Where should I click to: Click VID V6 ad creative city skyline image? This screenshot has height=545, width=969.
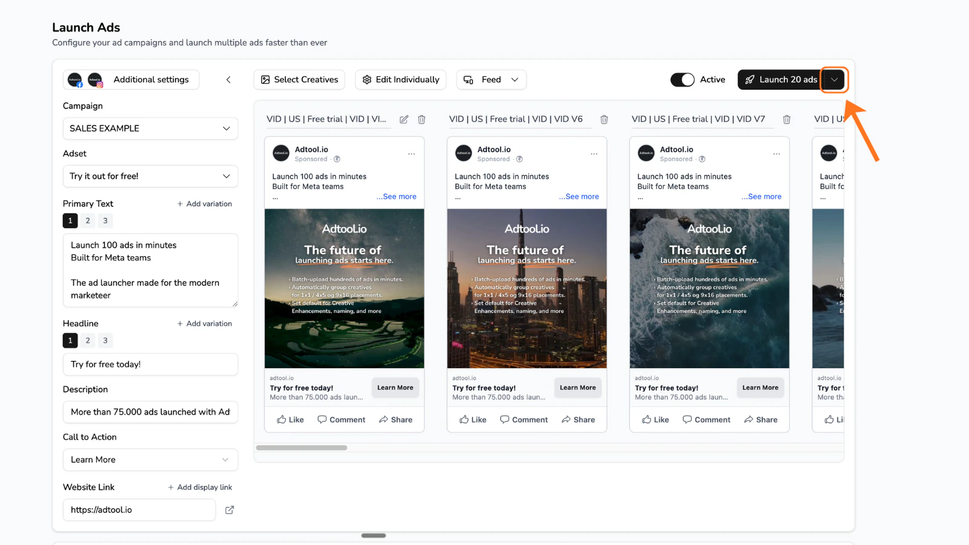pyautogui.click(x=527, y=289)
